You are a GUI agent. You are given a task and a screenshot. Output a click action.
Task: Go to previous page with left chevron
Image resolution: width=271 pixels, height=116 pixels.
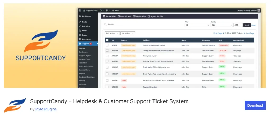click(223, 33)
